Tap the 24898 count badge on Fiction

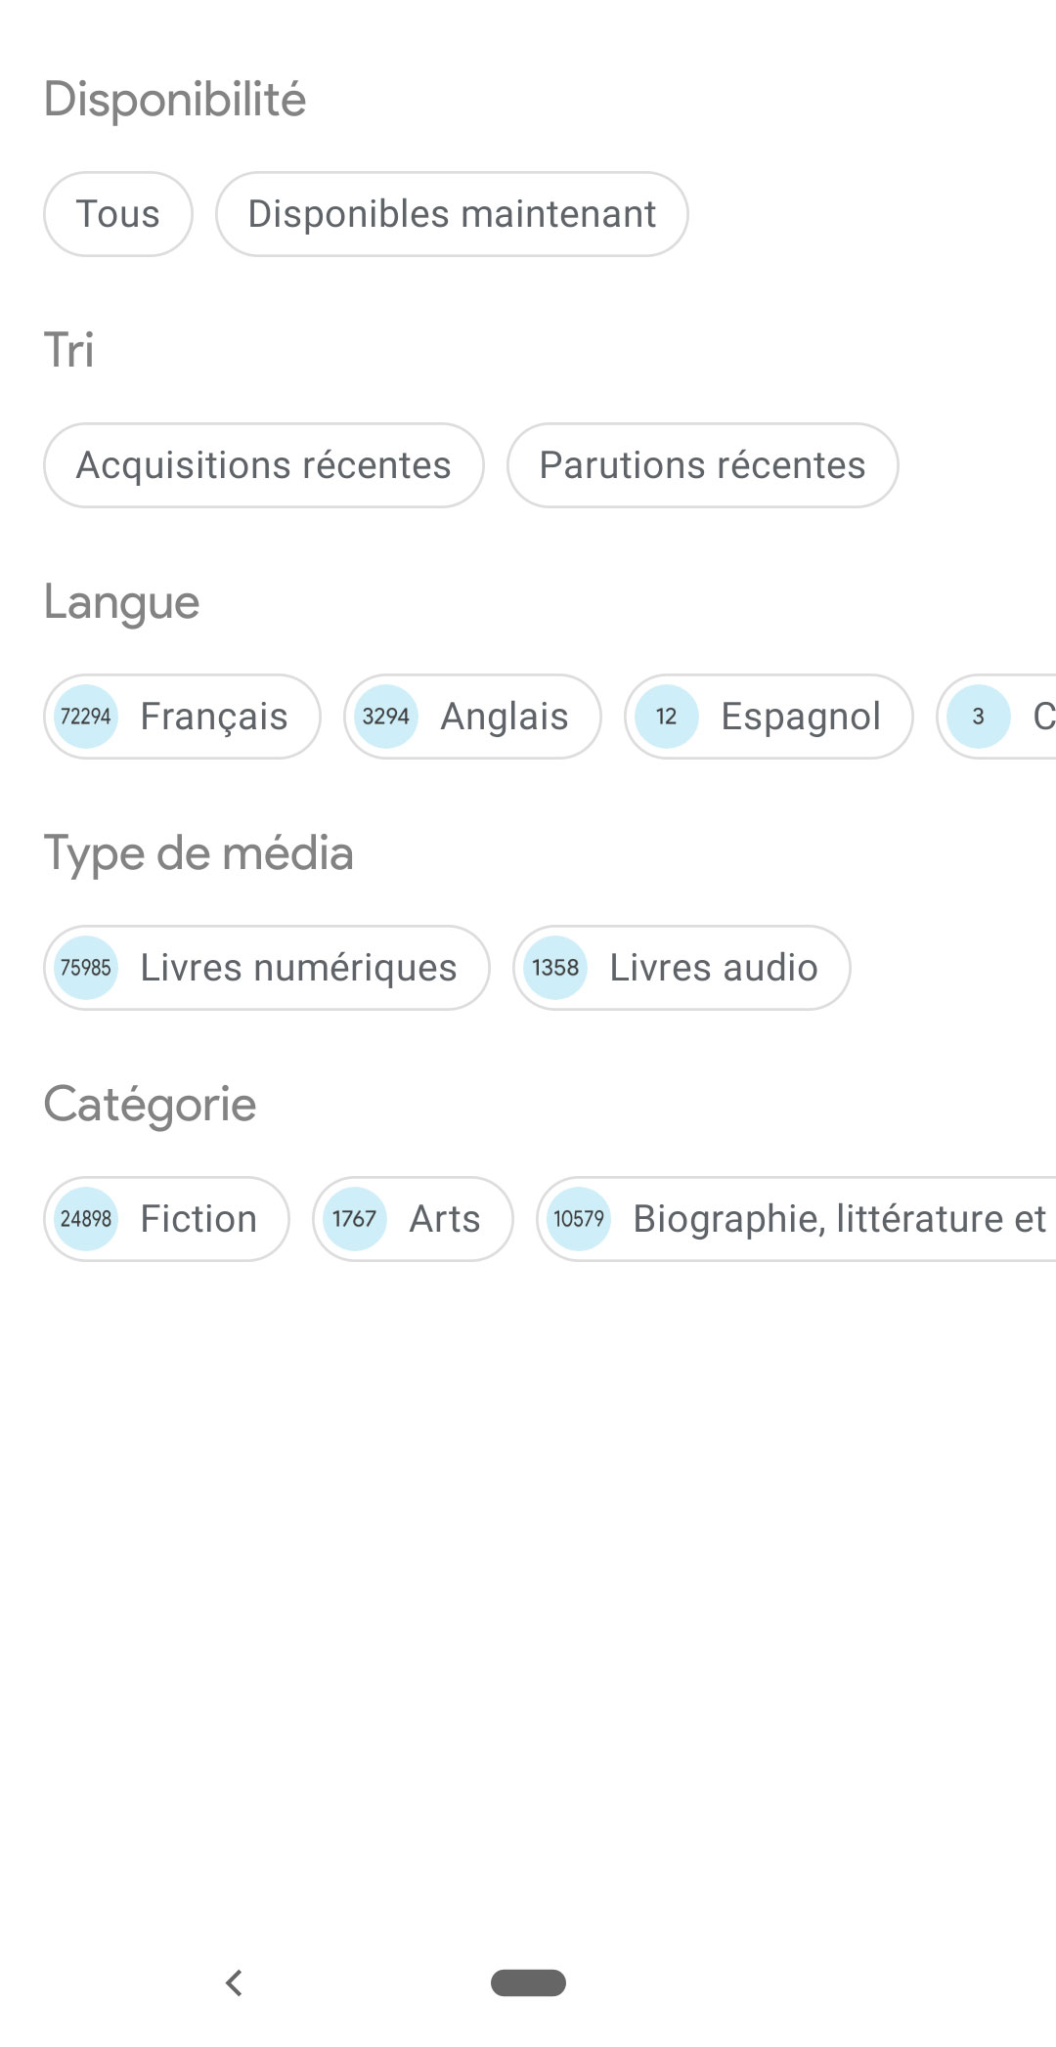click(86, 1219)
